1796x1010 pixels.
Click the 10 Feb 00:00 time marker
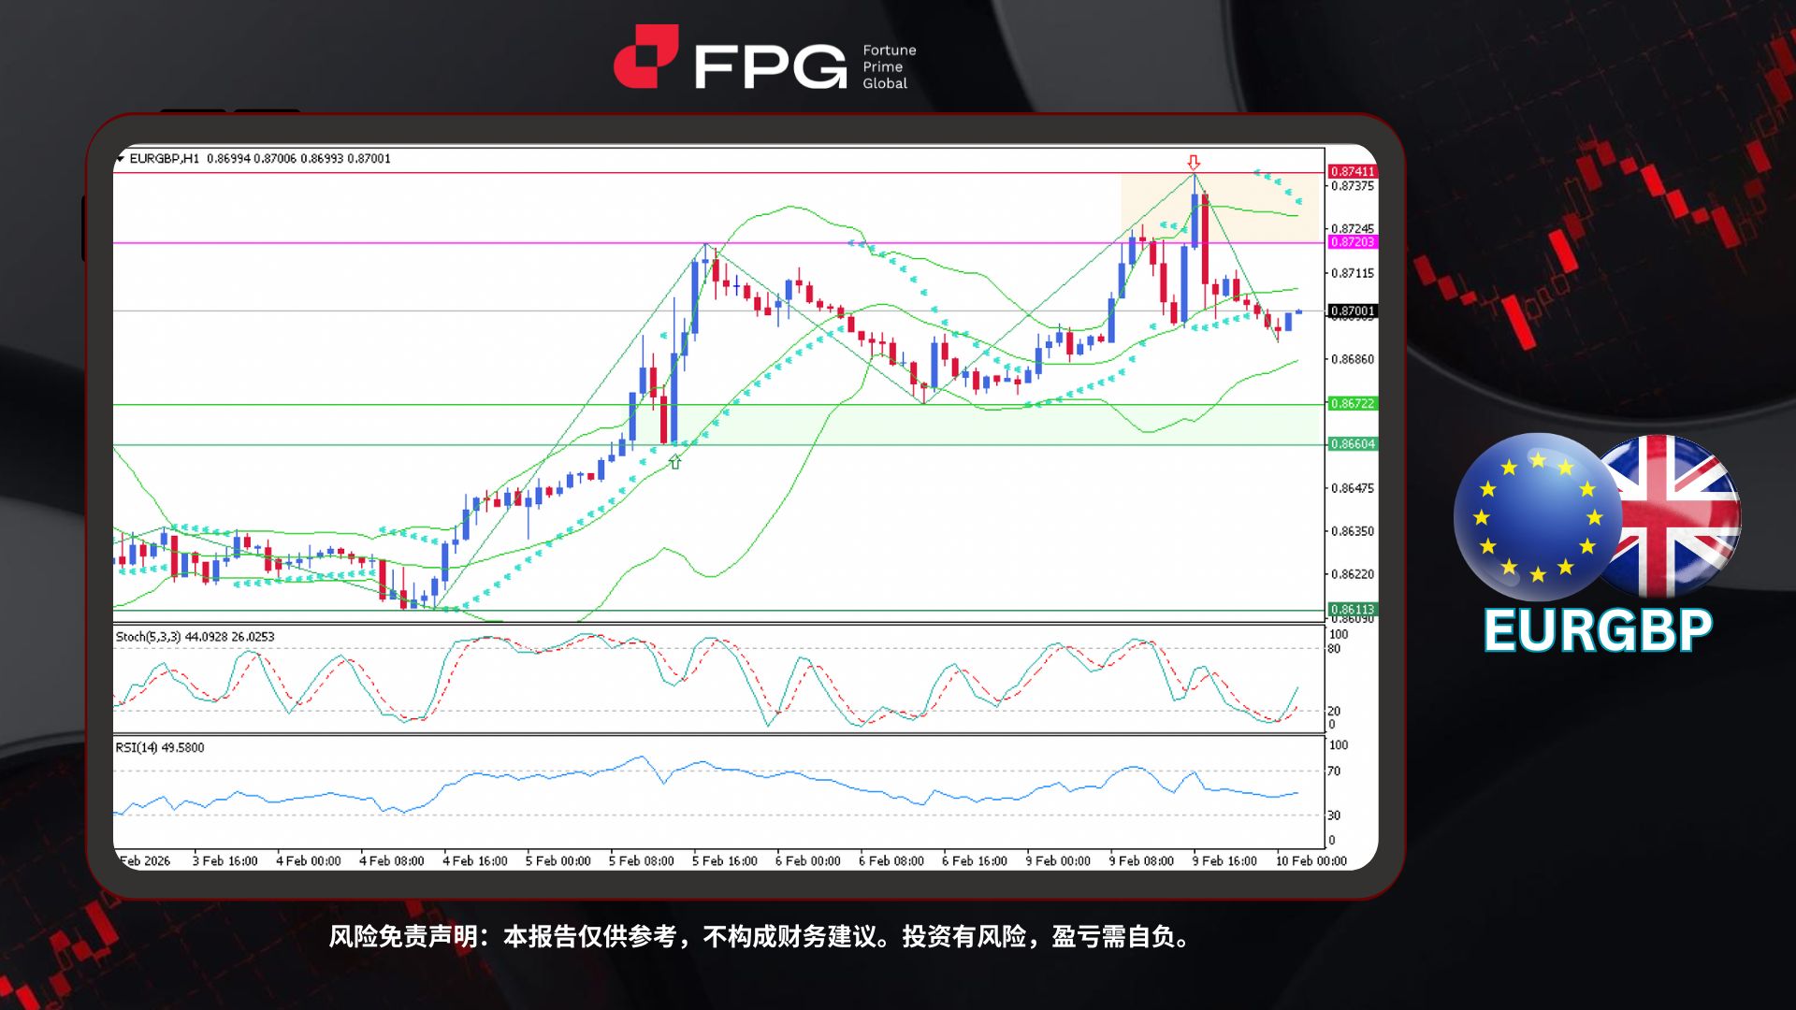(1311, 861)
